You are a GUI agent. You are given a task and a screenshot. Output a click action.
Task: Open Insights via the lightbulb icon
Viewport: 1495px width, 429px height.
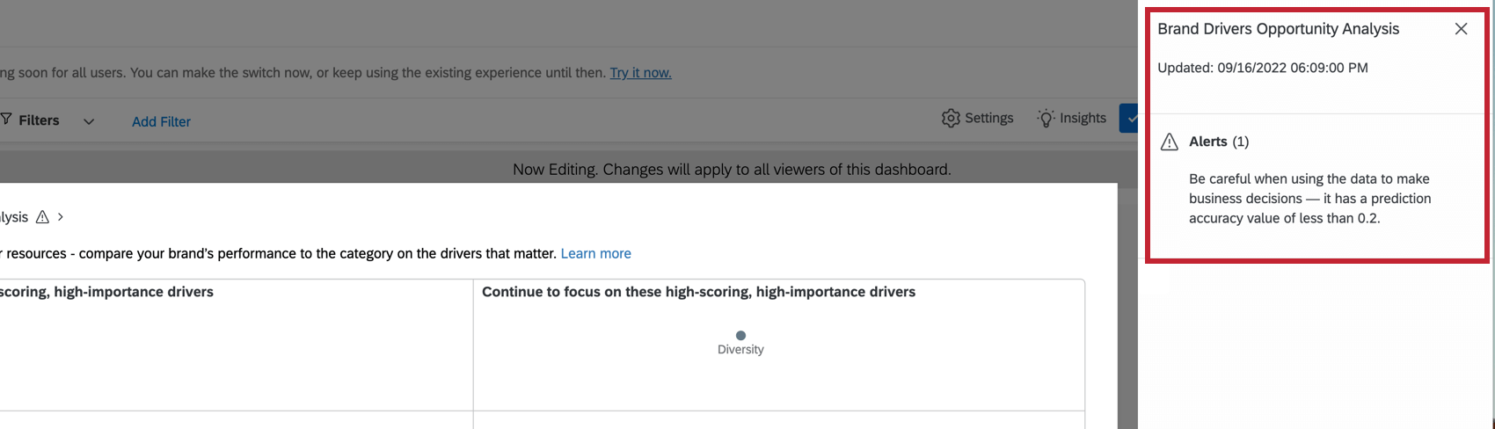(x=1046, y=118)
